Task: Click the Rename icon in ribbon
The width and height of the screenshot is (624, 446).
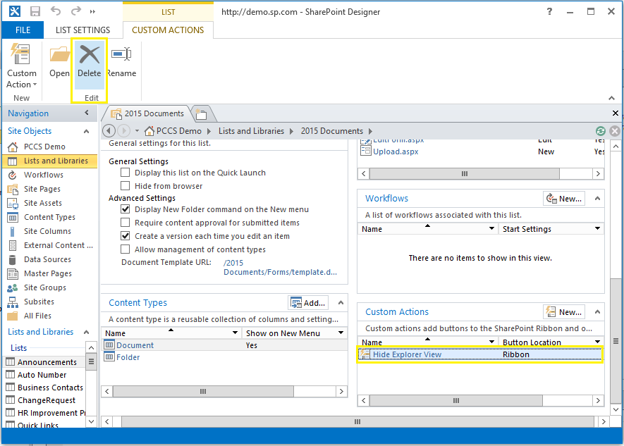Action: click(121, 54)
